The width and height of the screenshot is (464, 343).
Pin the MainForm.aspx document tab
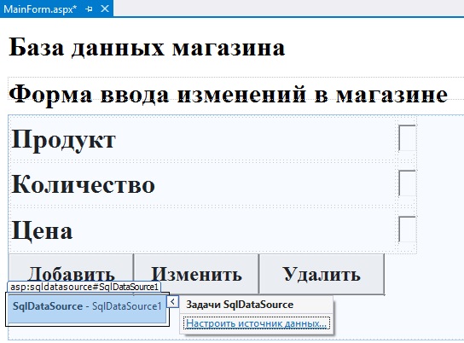[x=89, y=9]
